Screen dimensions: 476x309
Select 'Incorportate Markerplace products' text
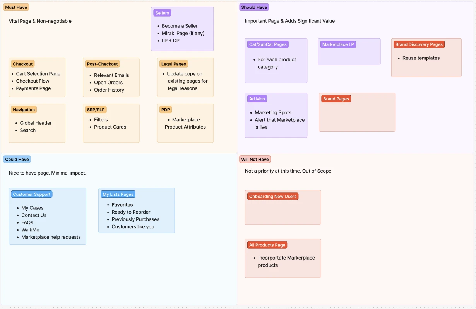286,261
